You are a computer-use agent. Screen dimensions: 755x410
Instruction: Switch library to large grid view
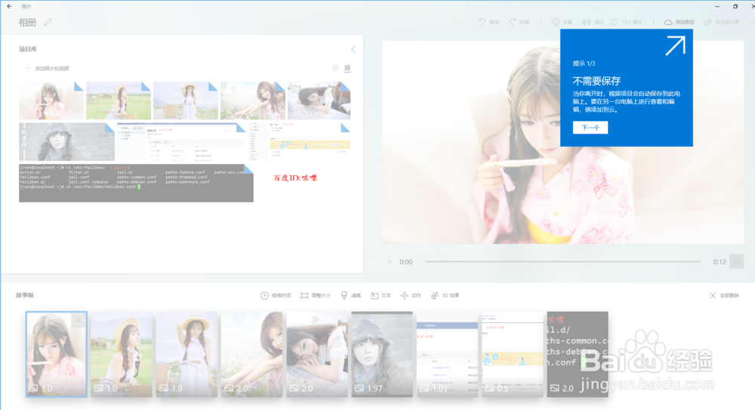(x=335, y=68)
